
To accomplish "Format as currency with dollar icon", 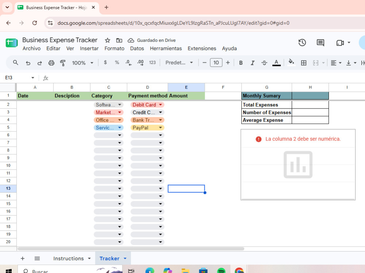I will click(105, 63).
